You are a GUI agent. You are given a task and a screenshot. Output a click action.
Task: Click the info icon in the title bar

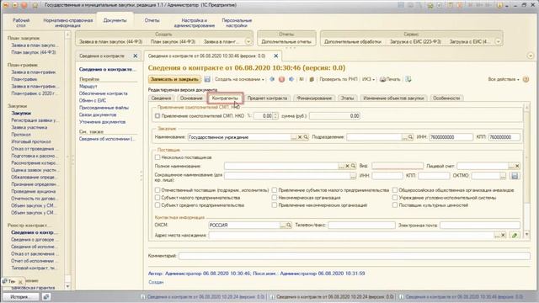coord(499,5)
